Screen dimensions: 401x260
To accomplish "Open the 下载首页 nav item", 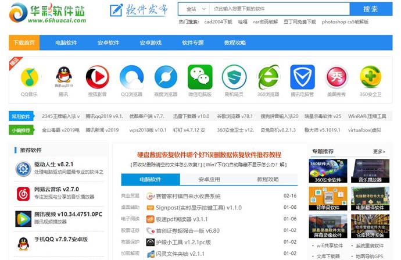I will pos(24,42).
